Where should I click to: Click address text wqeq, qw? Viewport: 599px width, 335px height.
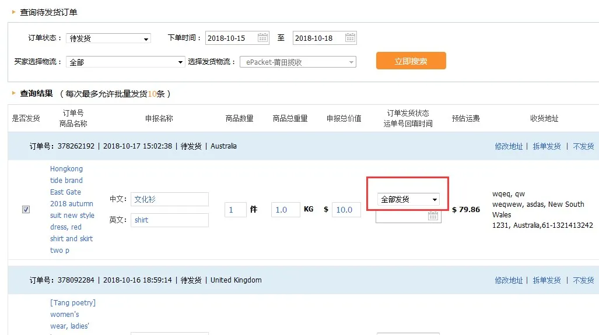tap(509, 194)
